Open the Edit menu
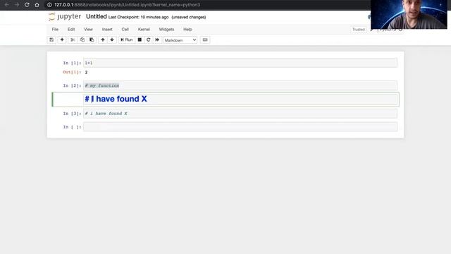The width and height of the screenshot is (451, 254). tap(71, 30)
